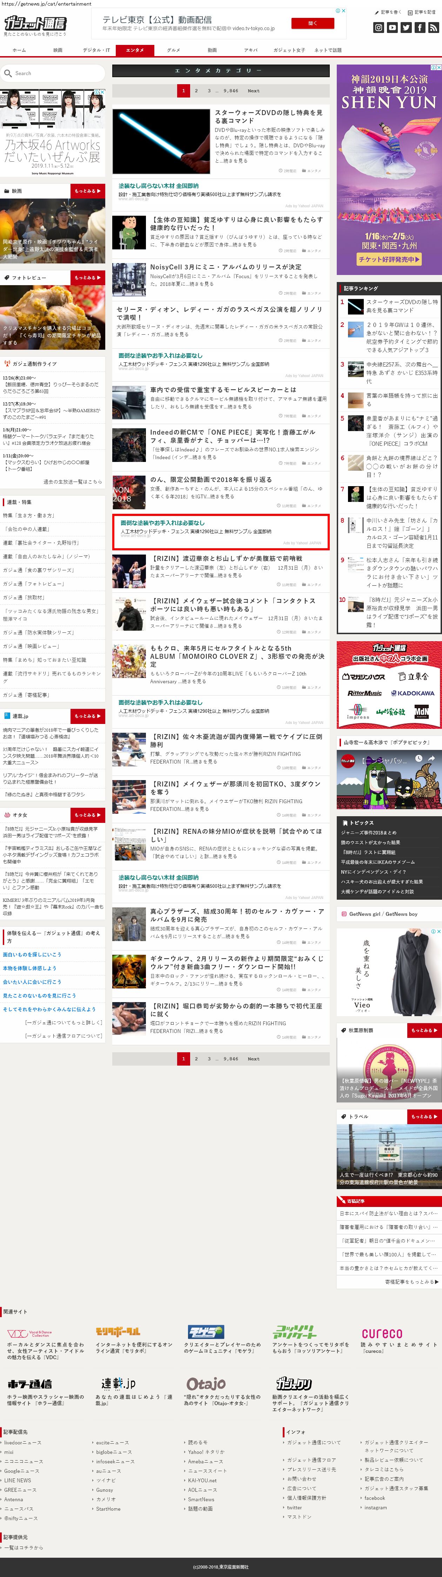Click the 記事を書く pencil link
This screenshot has width=442, height=1577.
(388, 12)
